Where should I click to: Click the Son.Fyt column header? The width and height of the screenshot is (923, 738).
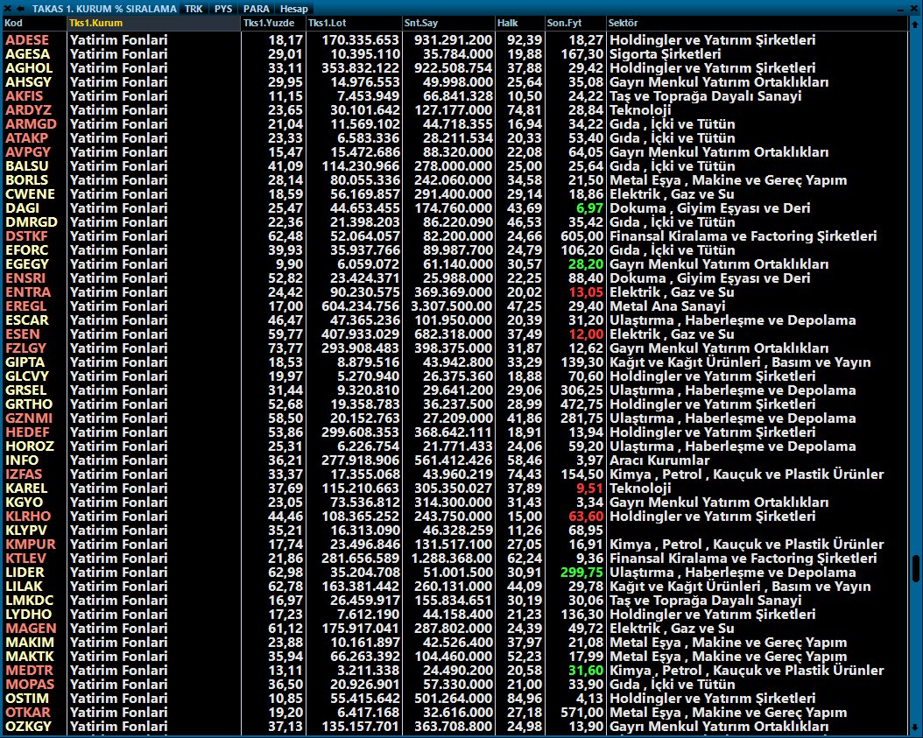575,23
